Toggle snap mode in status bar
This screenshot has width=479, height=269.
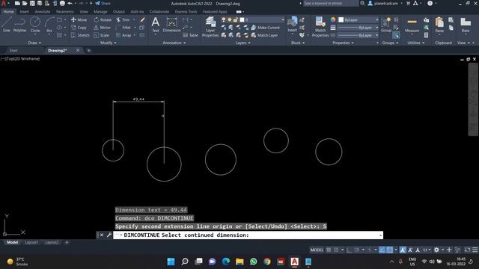(x=336, y=250)
